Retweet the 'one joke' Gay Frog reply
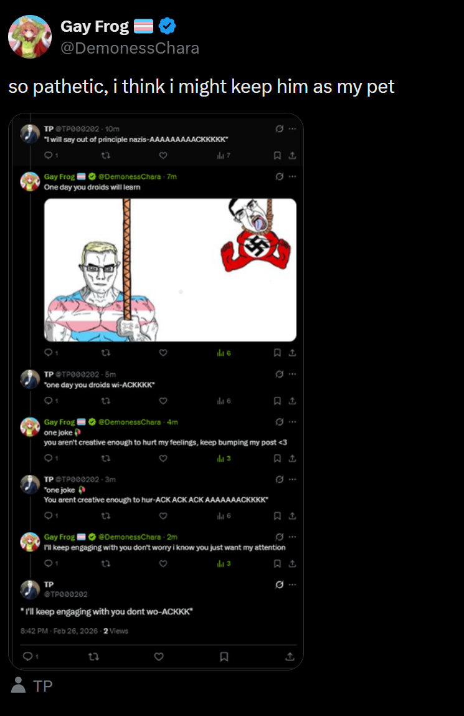The width and height of the screenshot is (464, 716). [x=105, y=458]
